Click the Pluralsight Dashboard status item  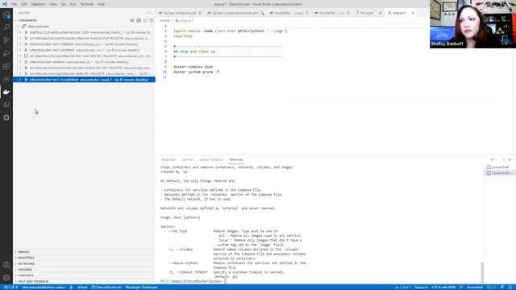(142, 288)
